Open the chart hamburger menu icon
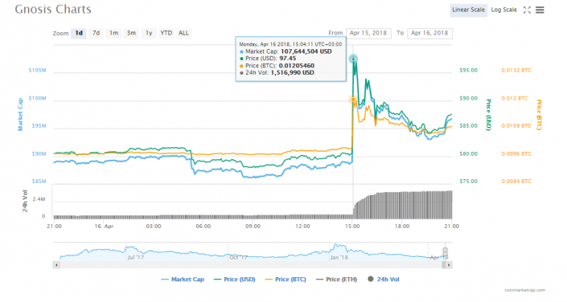Screen dimensions: 567x302 point(540,10)
